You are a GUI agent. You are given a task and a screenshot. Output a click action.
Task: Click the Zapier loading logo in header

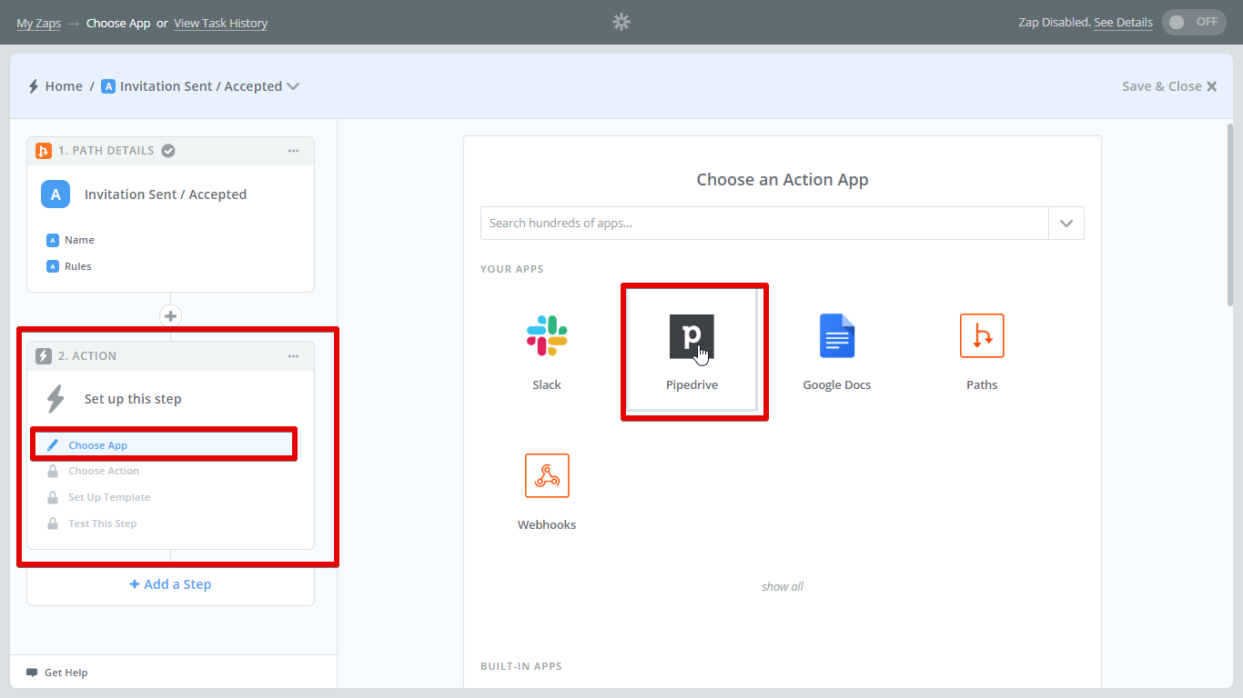[621, 23]
